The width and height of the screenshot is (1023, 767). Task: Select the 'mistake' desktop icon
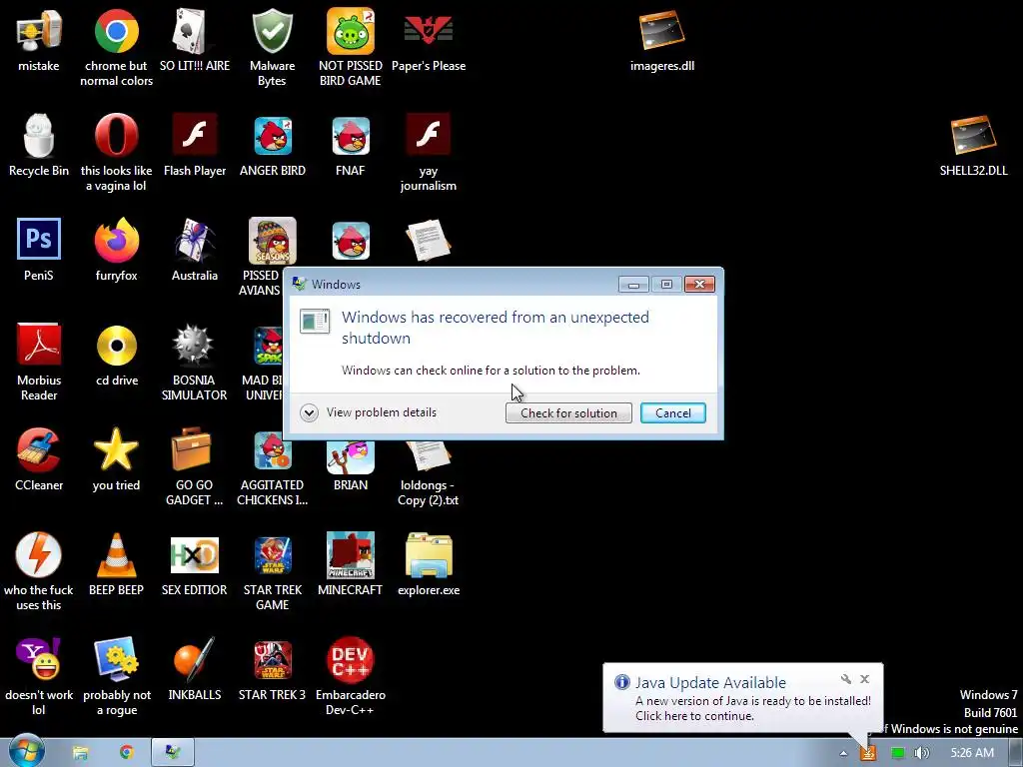[39, 31]
